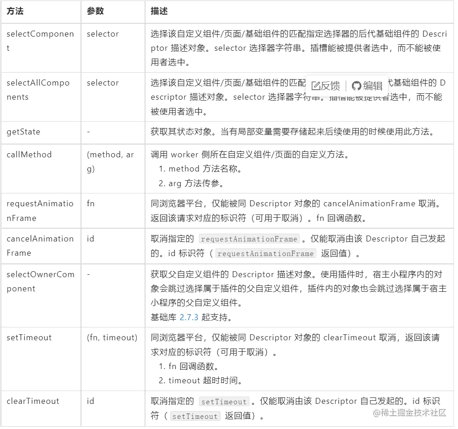Click the '1. fn 回调函数' list item
The height and width of the screenshot is (429, 458).
click(x=189, y=366)
